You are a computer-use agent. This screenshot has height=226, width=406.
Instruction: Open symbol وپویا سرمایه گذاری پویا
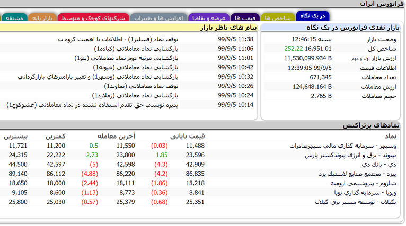[x=365, y=192]
